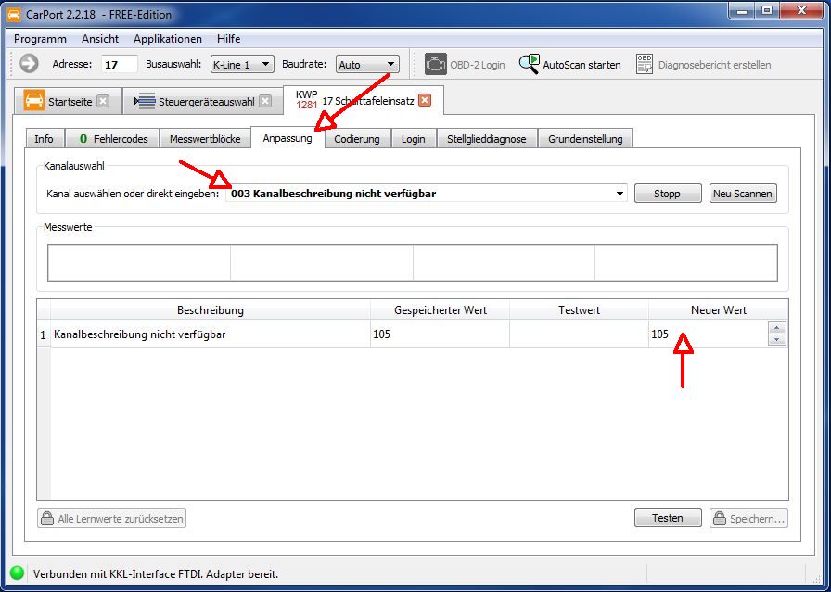
Task: Start AutoScan with the magnifier icon
Action: [529, 64]
